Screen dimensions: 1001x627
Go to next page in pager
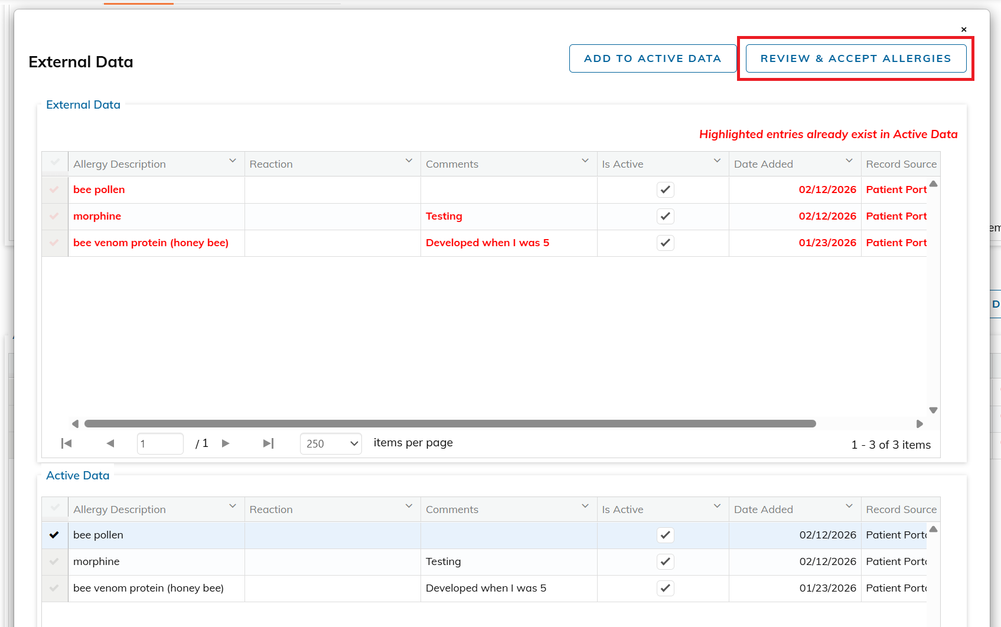pos(226,443)
